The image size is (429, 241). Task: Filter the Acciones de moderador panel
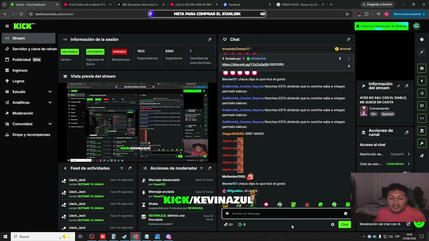(201, 168)
